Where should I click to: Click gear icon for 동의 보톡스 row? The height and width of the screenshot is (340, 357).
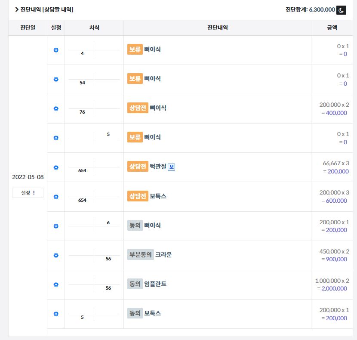point(56,314)
